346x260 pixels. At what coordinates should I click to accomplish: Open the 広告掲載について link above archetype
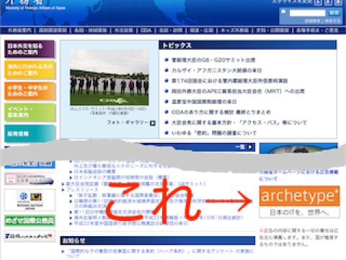point(298,175)
